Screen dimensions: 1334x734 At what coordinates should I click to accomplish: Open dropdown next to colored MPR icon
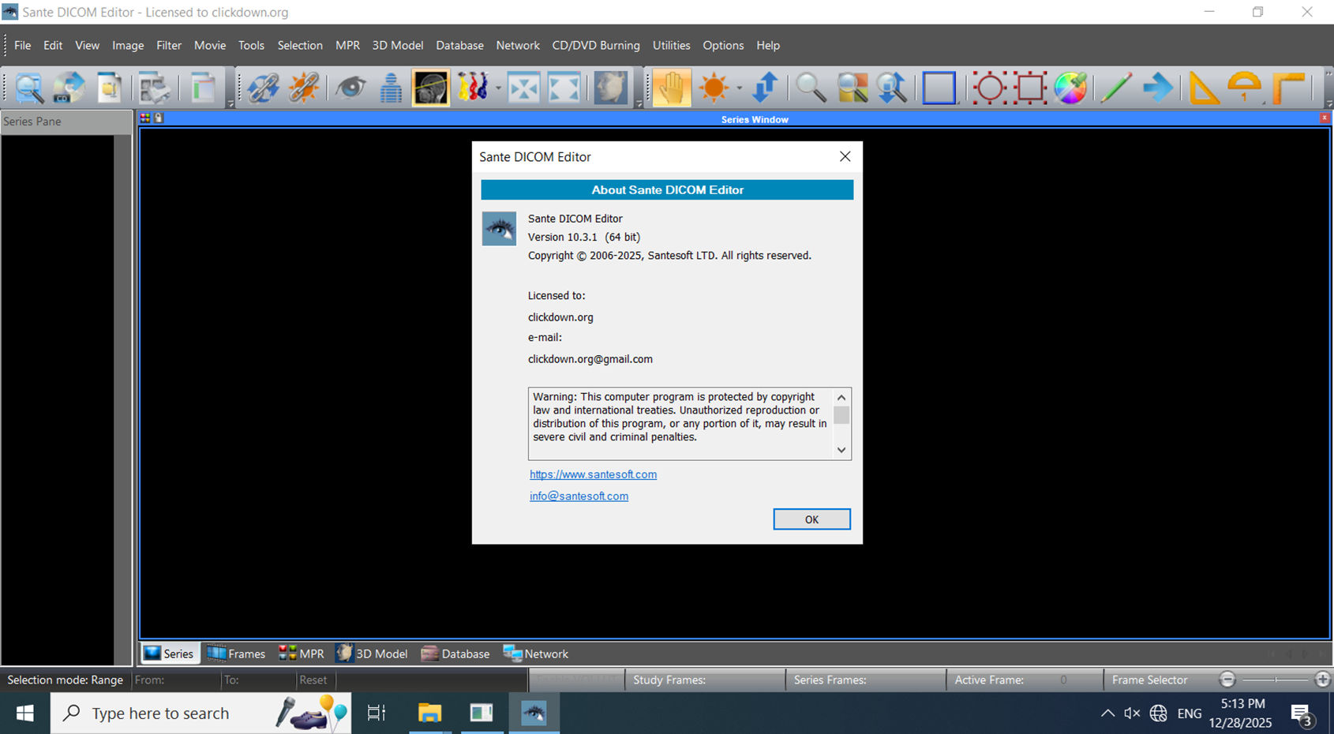tap(498, 88)
